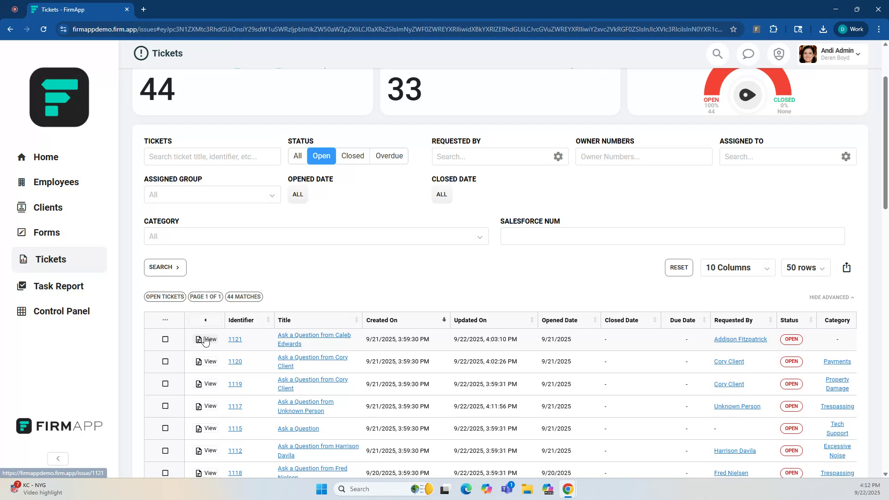
Task: Open the chat messages icon in header
Action: (748, 53)
